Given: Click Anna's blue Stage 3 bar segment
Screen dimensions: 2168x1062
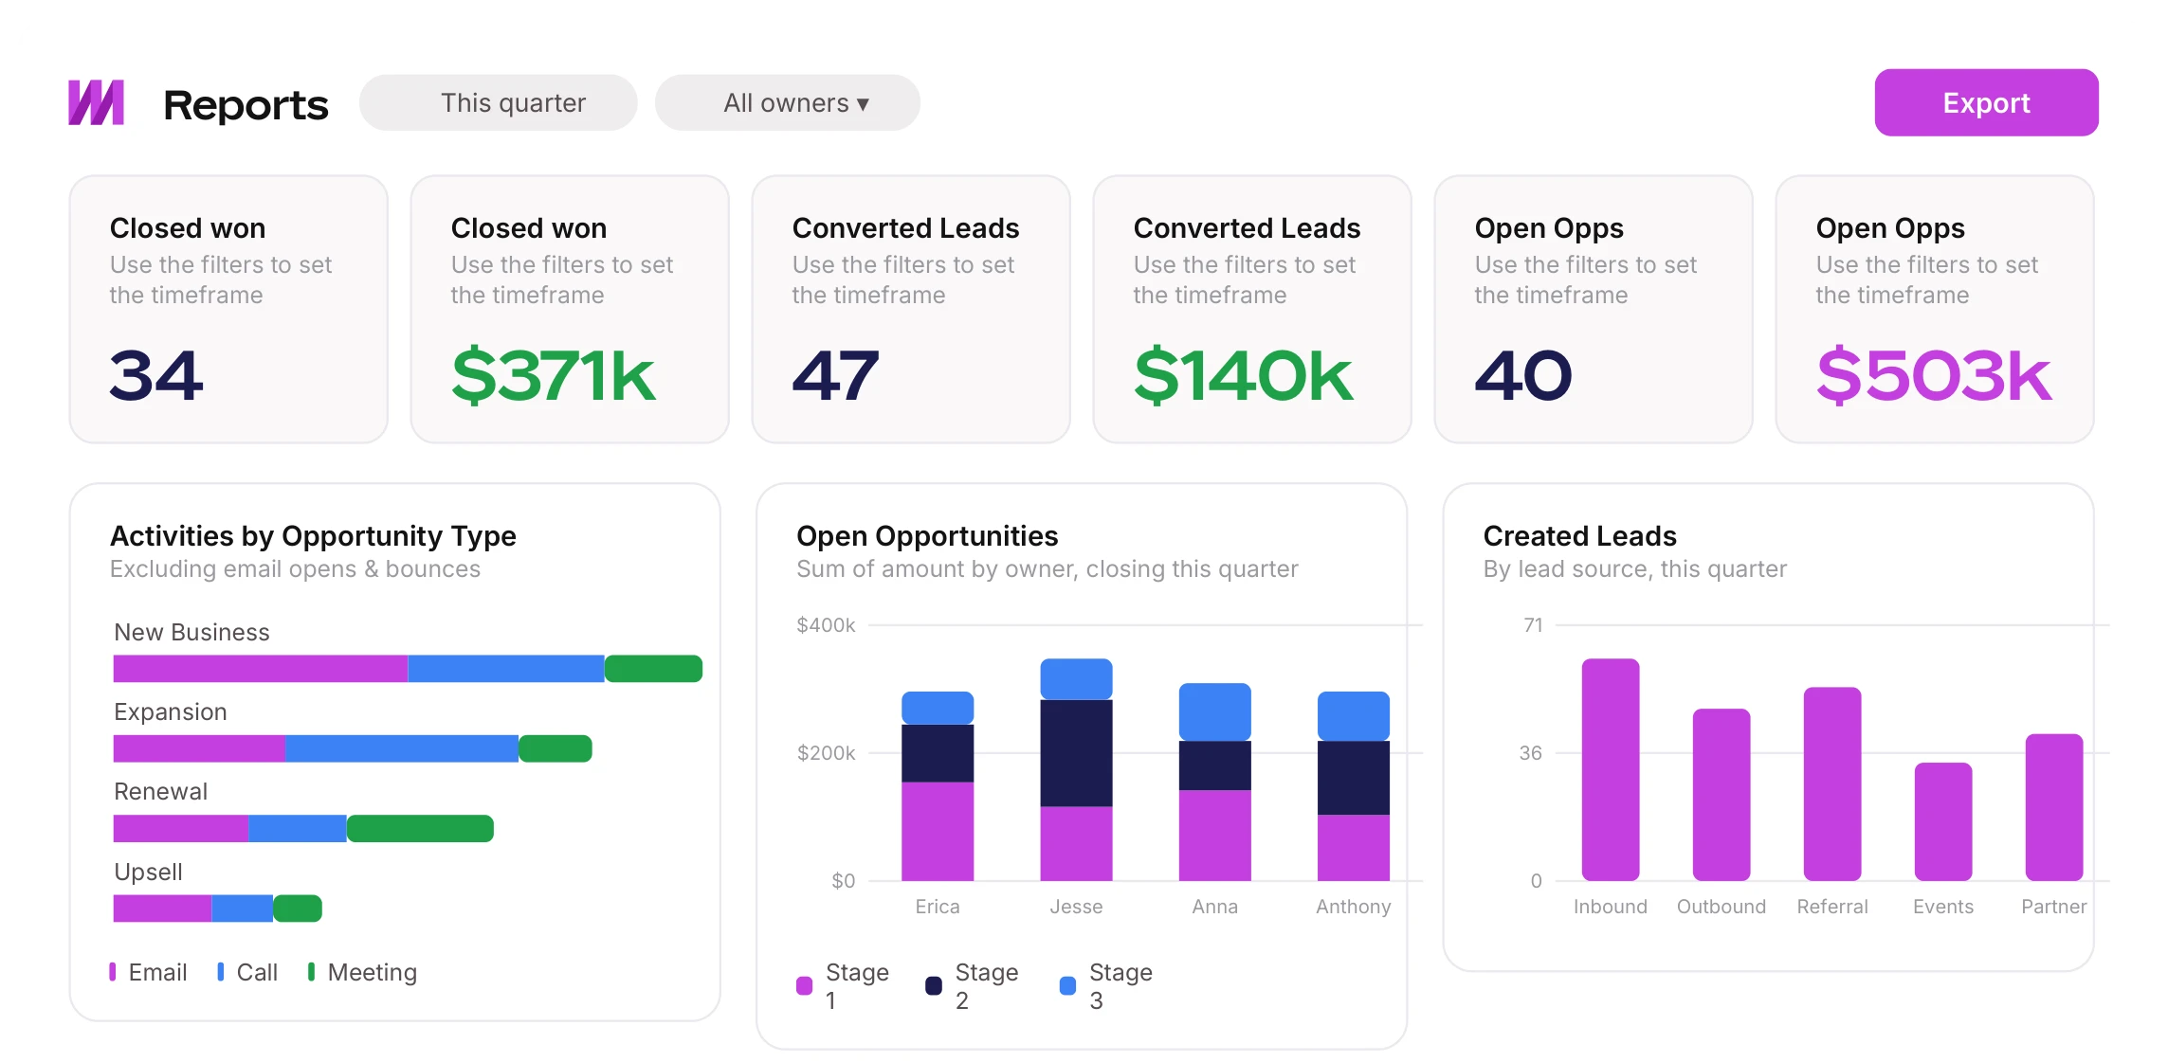Looking at the screenshot, I should click(x=1214, y=711).
